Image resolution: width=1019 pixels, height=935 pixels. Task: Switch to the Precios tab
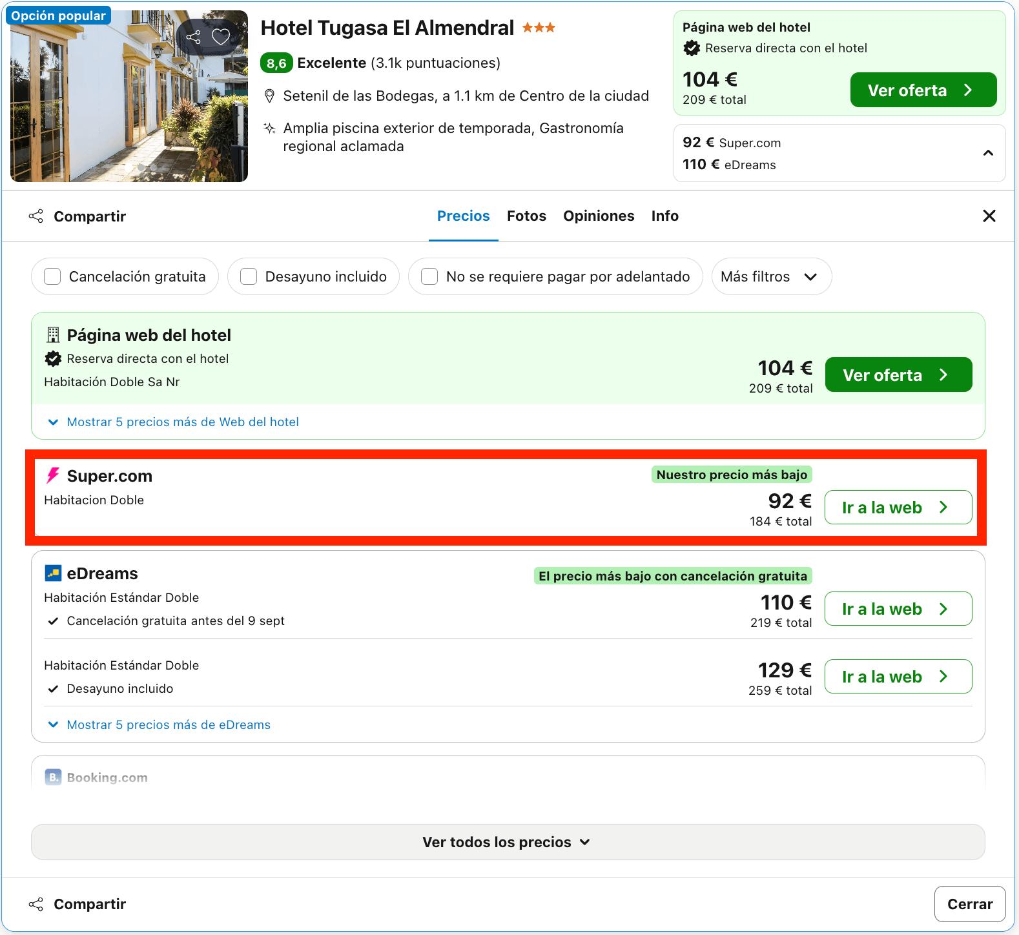pyautogui.click(x=463, y=216)
